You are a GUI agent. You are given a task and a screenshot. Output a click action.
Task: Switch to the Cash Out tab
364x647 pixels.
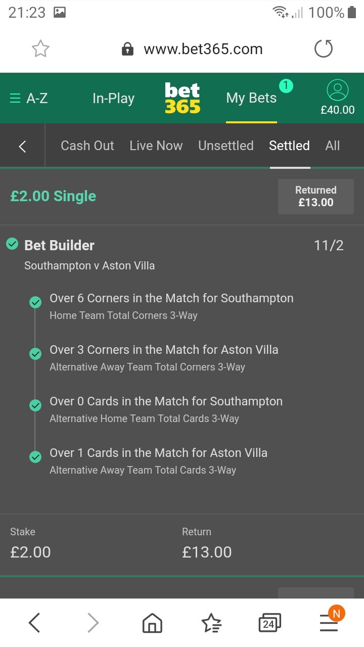(87, 146)
